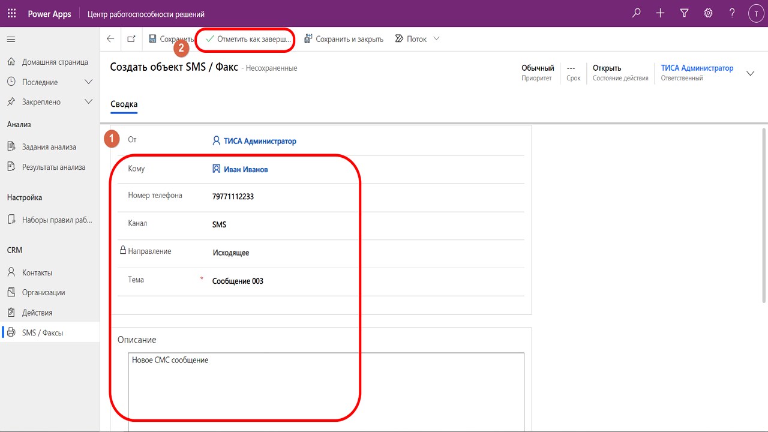This screenshot has height=432, width=768.
Task: Click the Analysis results icon
Action: (x=11, y=167)
